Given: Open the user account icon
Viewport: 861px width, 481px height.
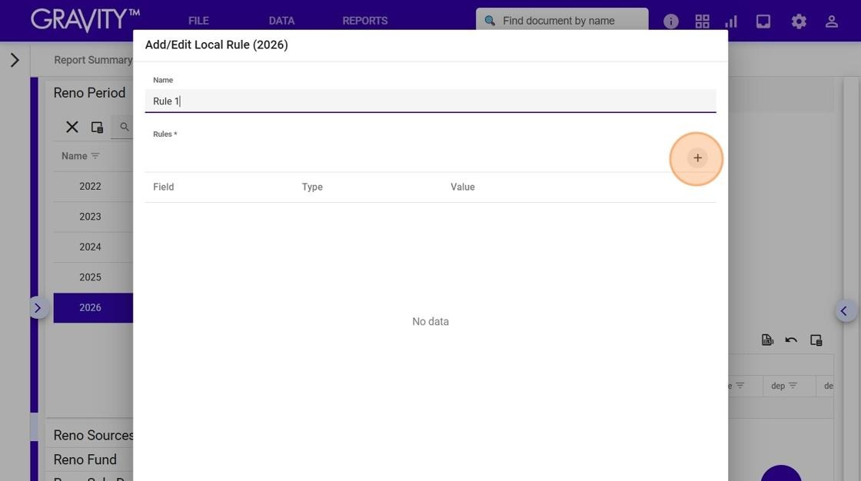Looking at the screenshot, I should [831, 22].
